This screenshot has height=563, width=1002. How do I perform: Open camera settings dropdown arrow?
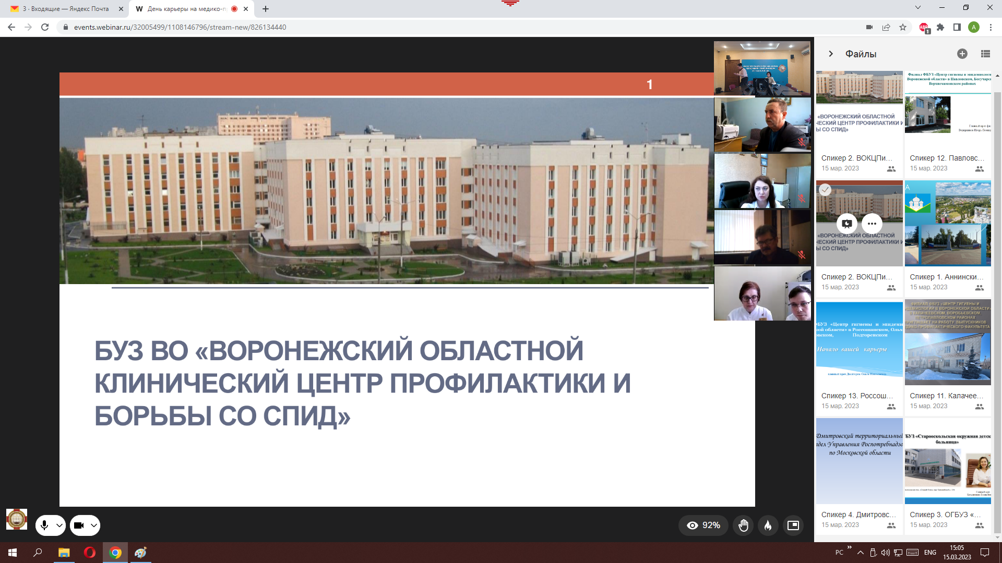(x=94, y=525)
